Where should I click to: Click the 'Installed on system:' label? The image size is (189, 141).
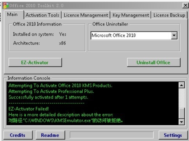click(x=33, y=34)
